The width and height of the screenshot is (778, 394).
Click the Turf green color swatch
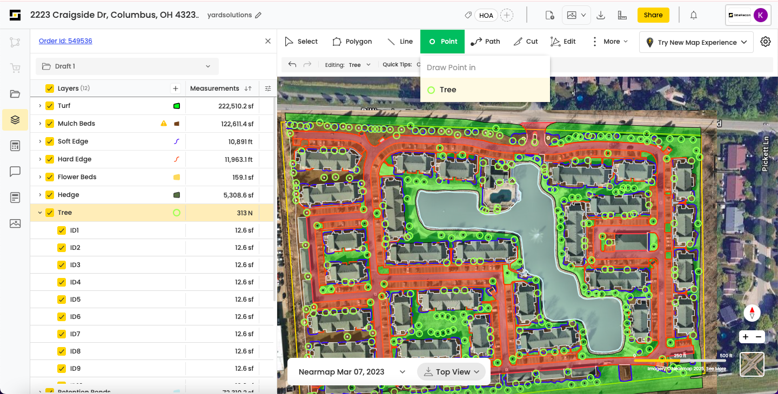pos(177,106)
